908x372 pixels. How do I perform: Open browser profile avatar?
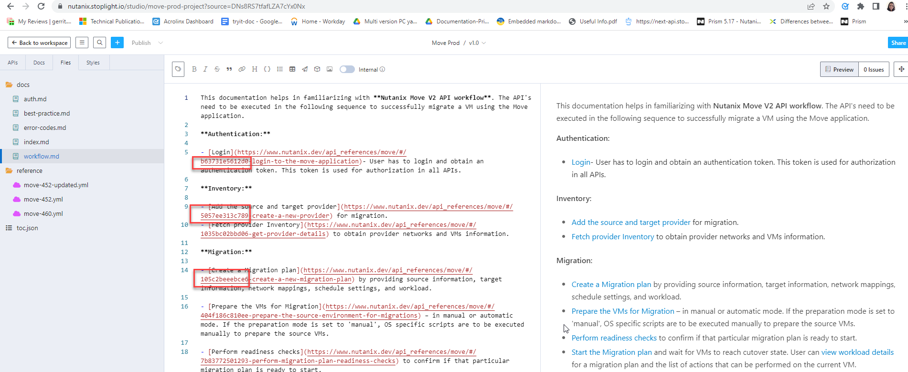(891, 6)
